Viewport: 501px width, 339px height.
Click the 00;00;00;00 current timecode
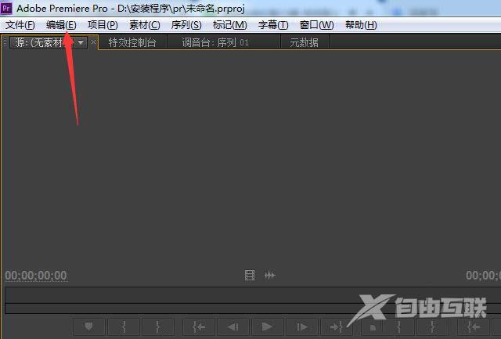pyautogui.click(x=36, y=276)
